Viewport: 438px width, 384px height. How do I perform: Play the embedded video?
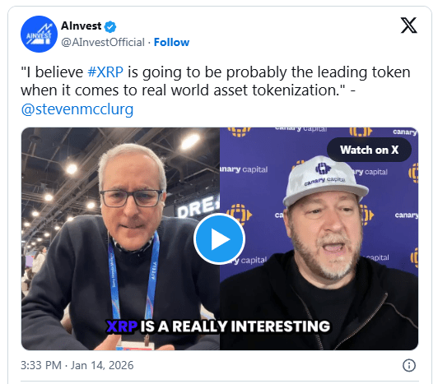(x=219, y=239)
